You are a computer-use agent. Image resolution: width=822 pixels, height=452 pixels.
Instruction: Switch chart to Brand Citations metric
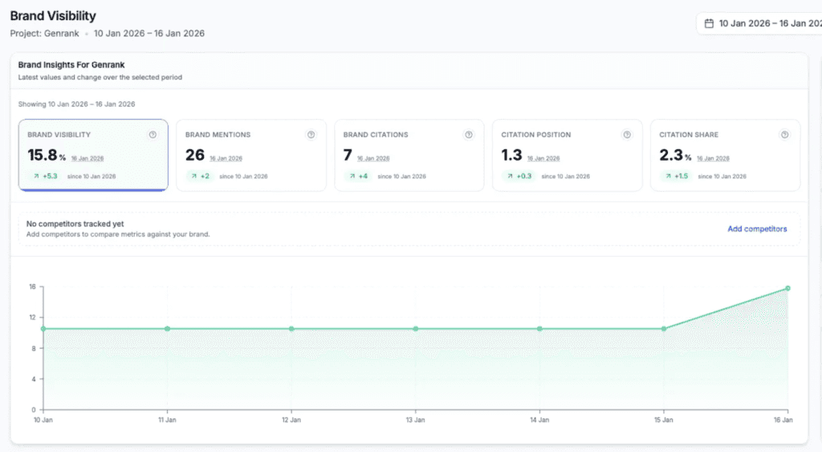pos(409,155)
